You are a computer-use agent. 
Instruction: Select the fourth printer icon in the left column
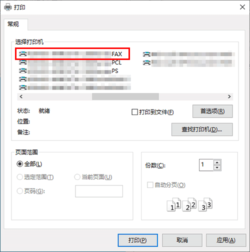[22, 79]
